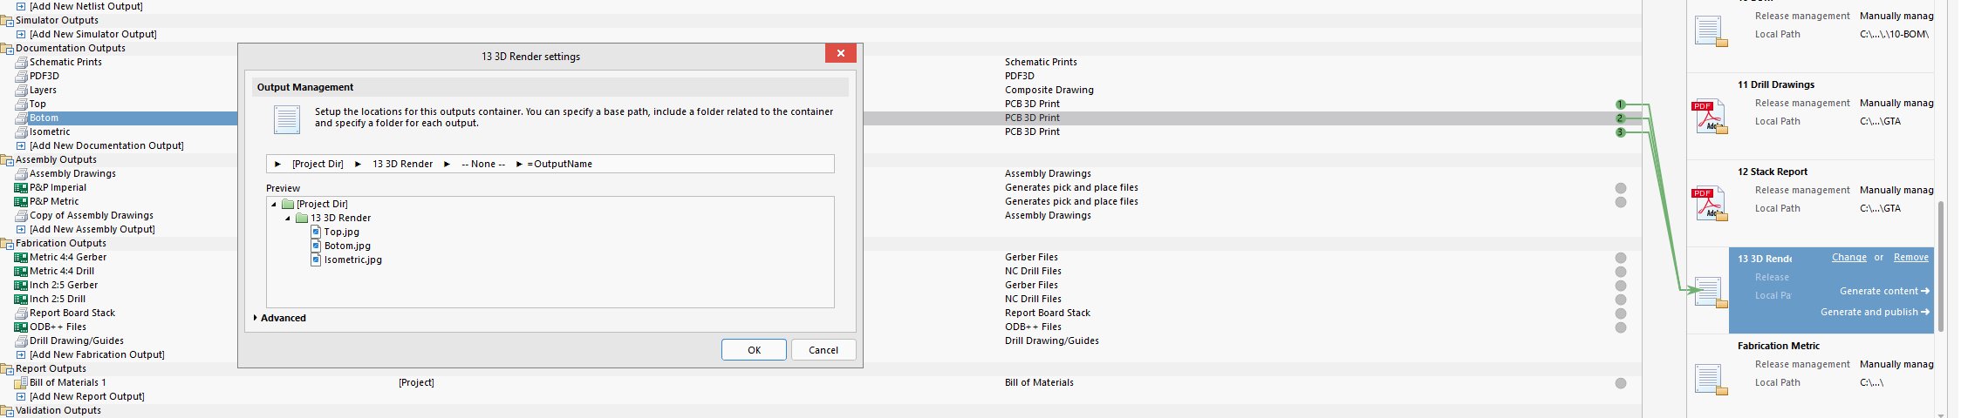Enable the Metric 4:4 Gerber output circle
The image size is (1961, 418).
pos(1621,258)
